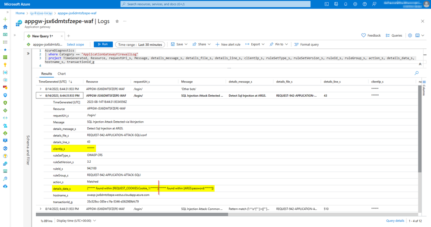Image resolution: width=431 pixels, height=227 pixels.
Task: Collapse the resource menu chevron
Action: 15,35
